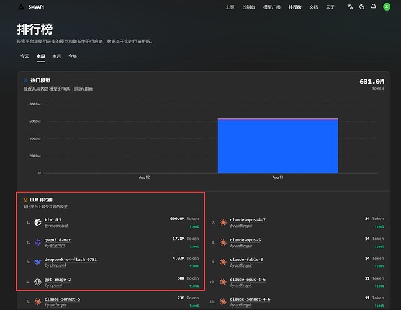Viewport: 401px width, 310px height.
Task: Click the 609.0M Token value
Action: [184, 219]
